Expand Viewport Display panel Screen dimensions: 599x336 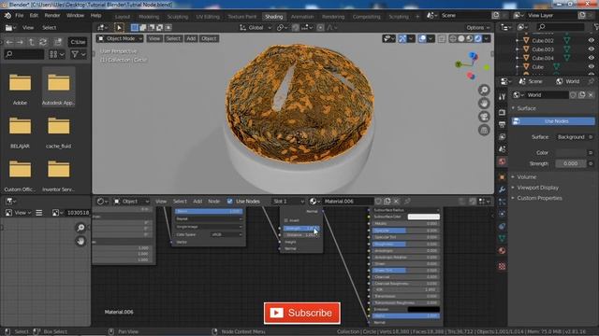(537, 188)
